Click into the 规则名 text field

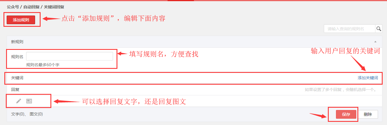coord(70,56)
